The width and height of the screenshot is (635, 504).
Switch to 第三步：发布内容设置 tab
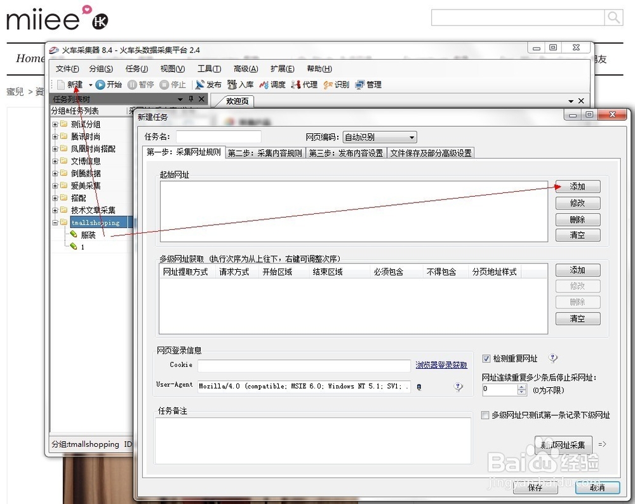pyautogui.click(x=346, y=153)
